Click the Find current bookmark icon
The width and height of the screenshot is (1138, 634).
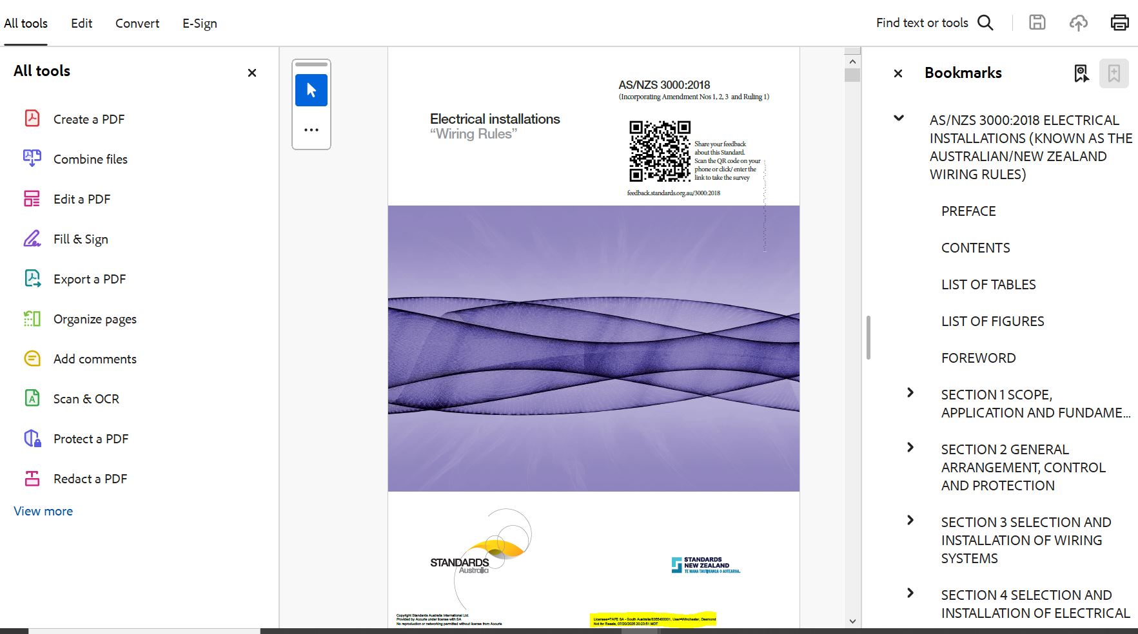[1081, 73]
